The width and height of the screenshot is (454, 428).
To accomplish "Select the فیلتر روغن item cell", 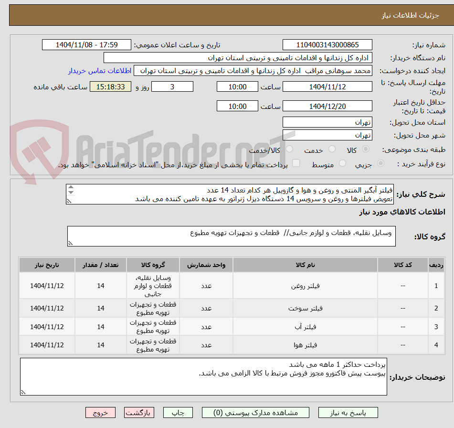I will (305, 286).
